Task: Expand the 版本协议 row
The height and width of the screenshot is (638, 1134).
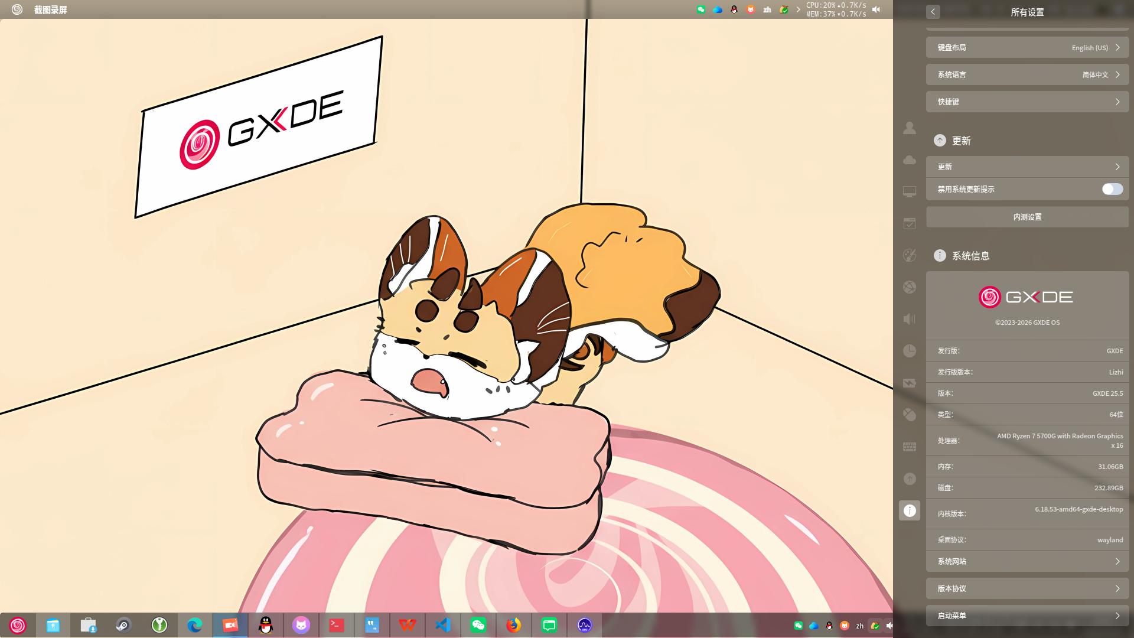Action: point(1027,588)
